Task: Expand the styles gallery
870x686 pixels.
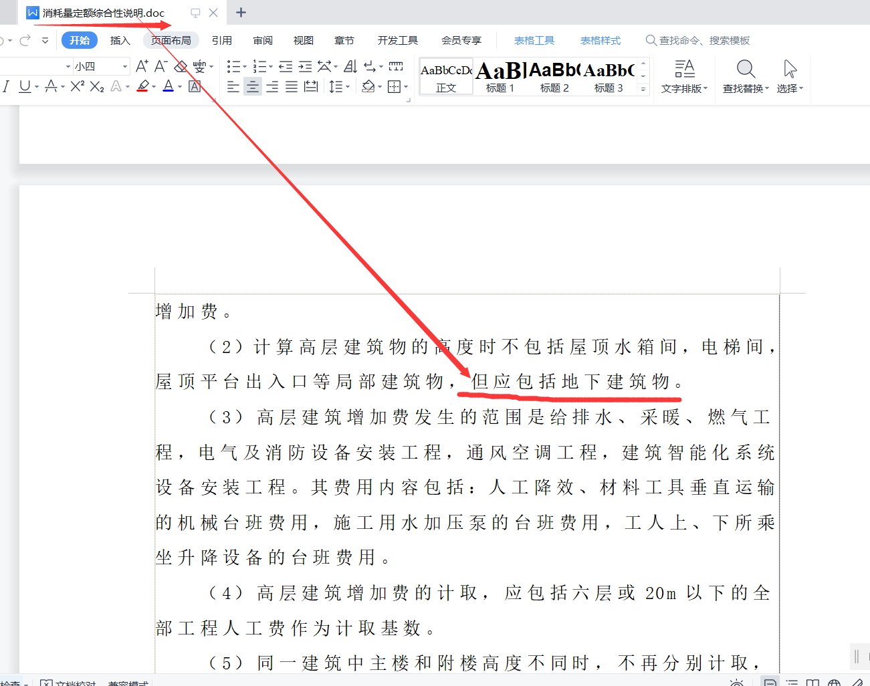Action: click(643, 88)
